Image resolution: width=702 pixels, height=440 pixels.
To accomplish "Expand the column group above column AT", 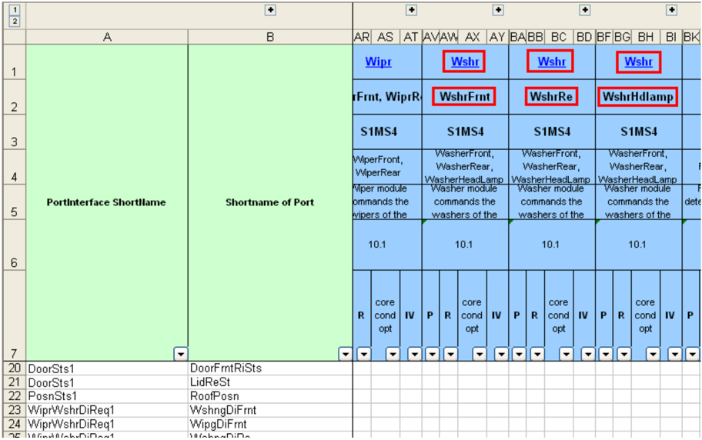I will (411, 10).
